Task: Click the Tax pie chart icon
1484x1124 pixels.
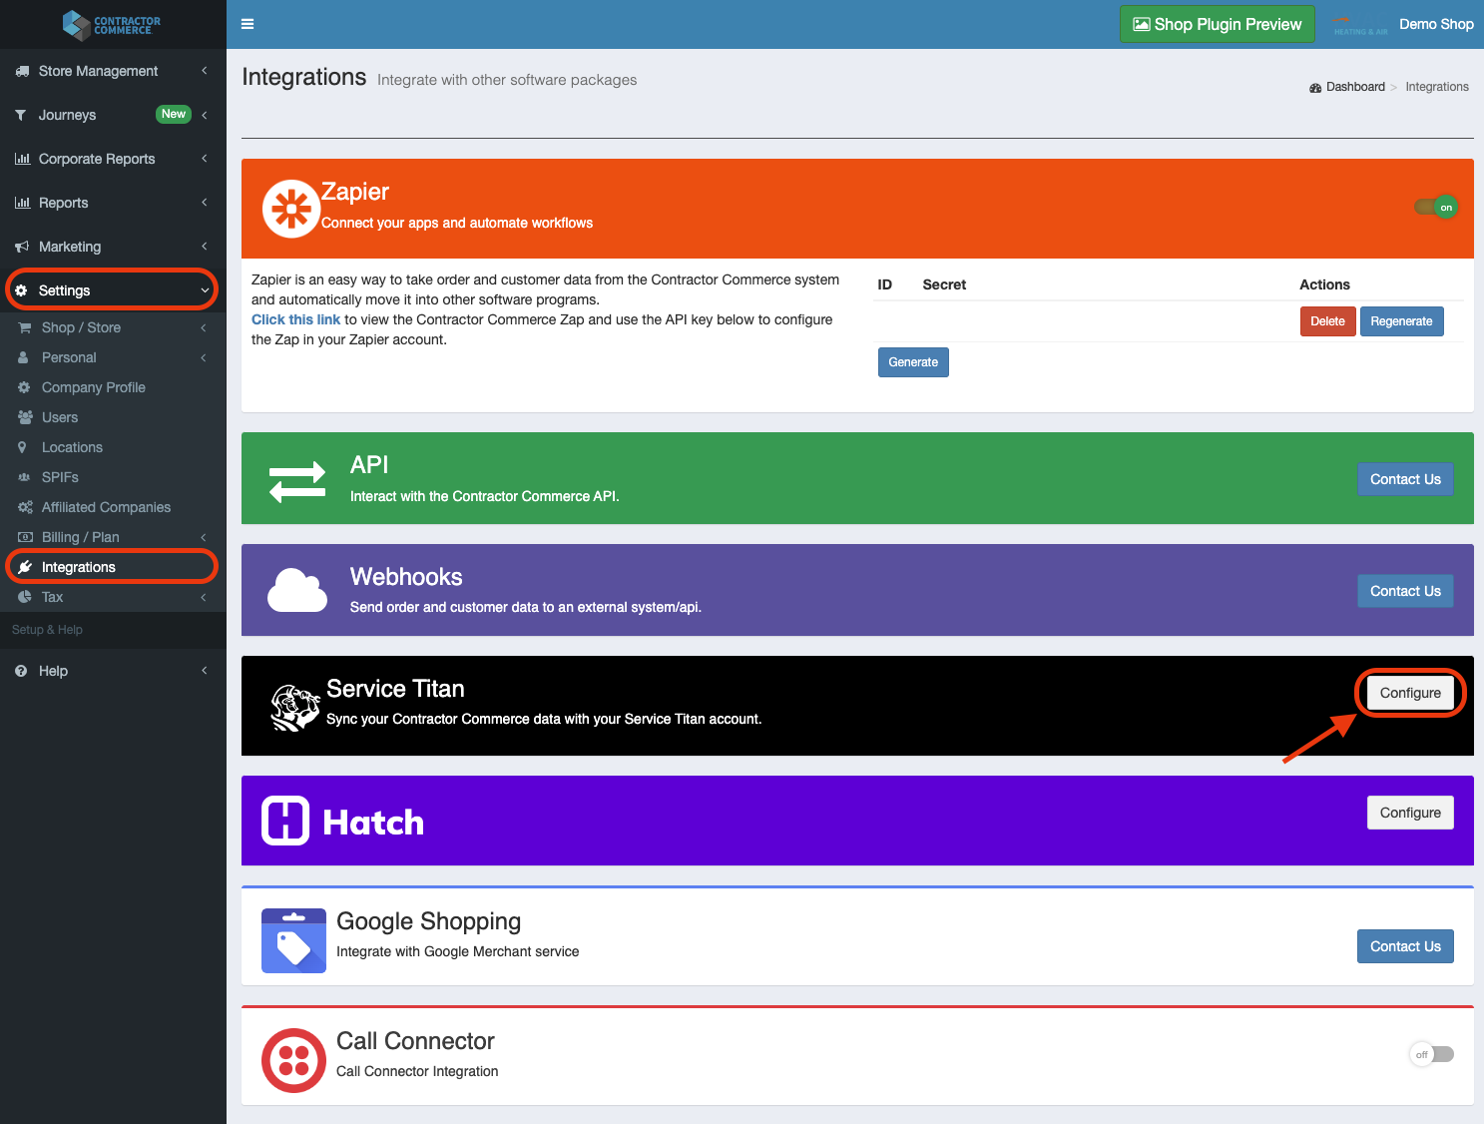Action: pyautogui.click(x=25, y=597)
